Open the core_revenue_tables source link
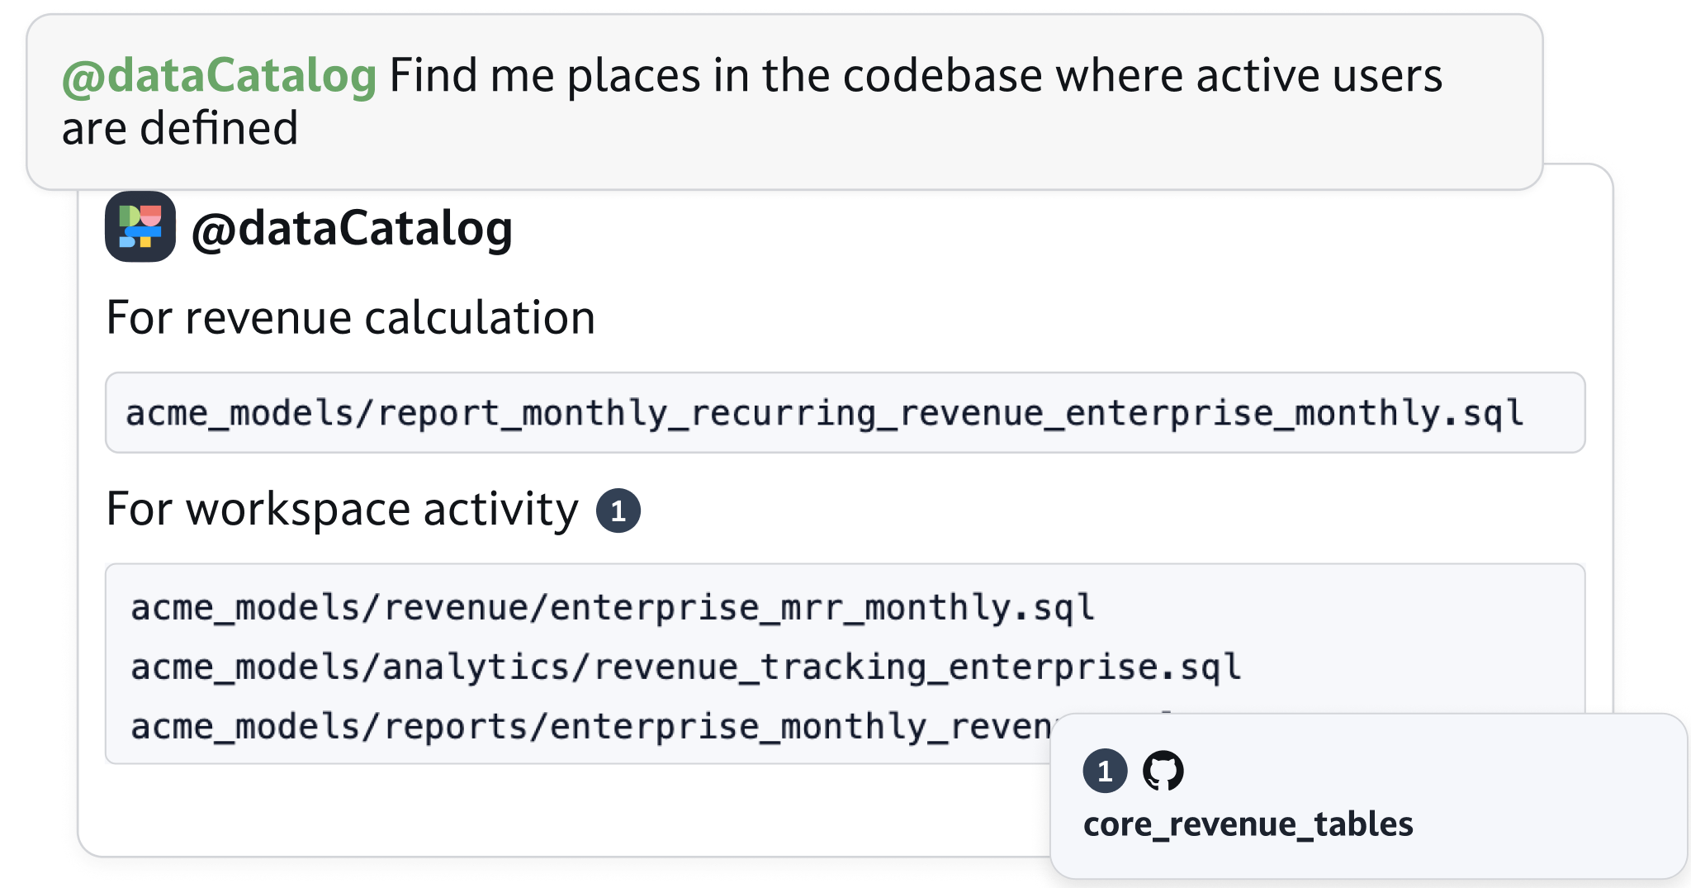The image size is (1691, 888). (1248, 824)
